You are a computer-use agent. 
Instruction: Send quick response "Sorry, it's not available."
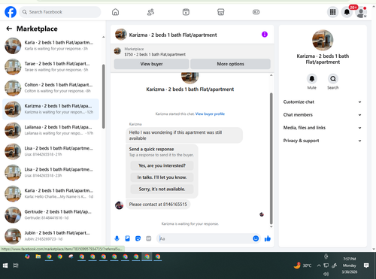[x=162, y=189]
